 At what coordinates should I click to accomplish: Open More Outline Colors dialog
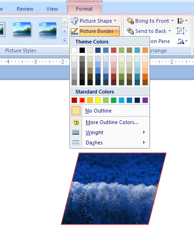110,122
